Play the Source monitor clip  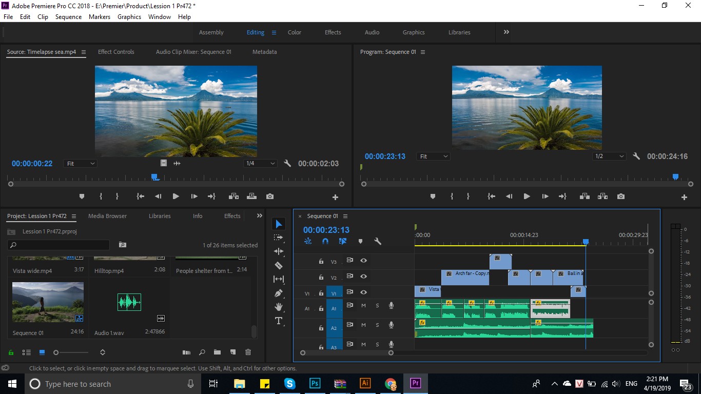point(176,196)
